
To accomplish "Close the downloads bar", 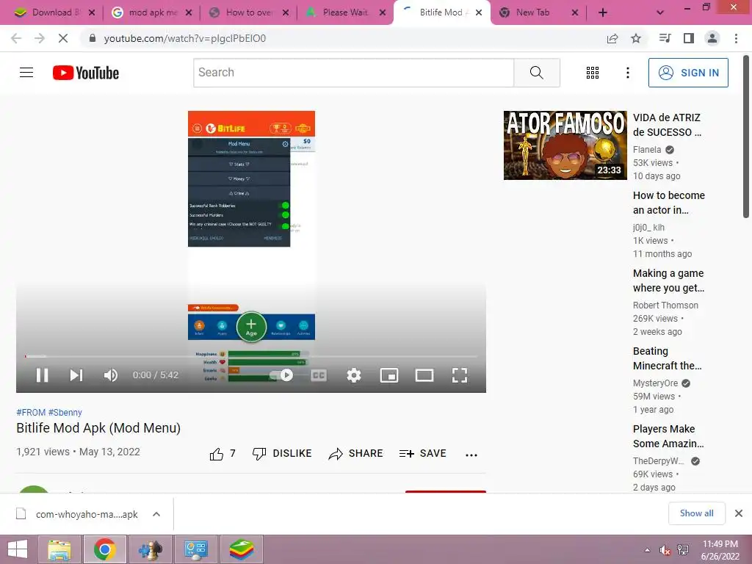I will (739, 513).
